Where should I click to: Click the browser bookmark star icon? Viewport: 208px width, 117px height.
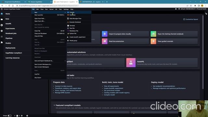(x=191, y=6)
